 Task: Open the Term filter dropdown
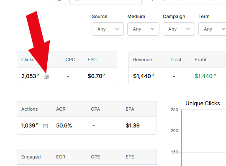point(212,29)
